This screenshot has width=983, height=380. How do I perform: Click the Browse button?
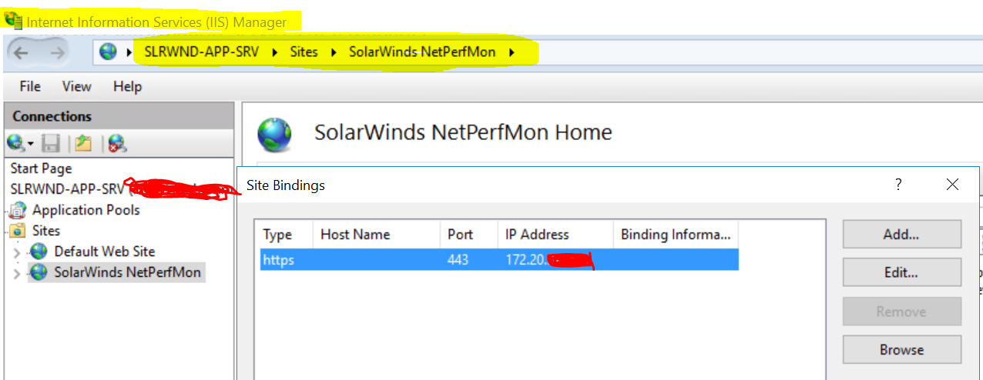[902, 349]
